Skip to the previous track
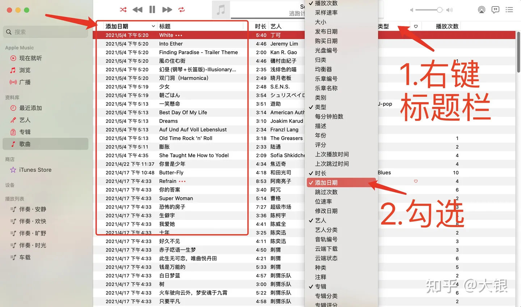Image resolution: width=521 pixels, height=307 pixels. coord(137,10)
